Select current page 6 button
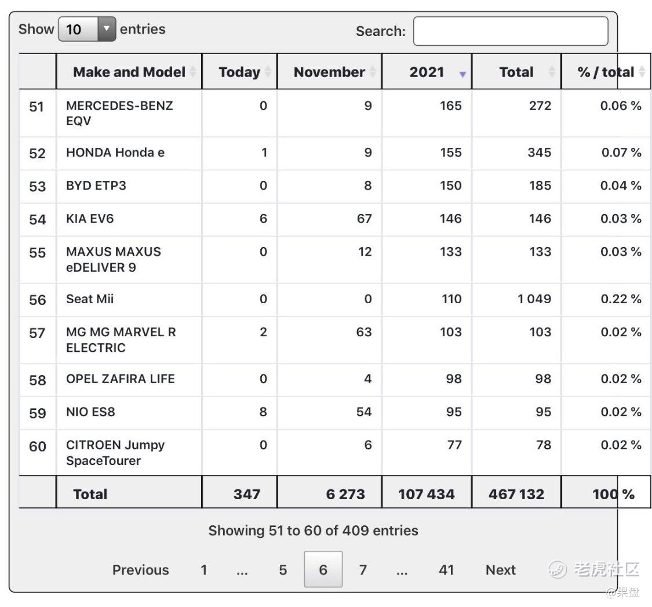Viewport: 652px width, 607px height. (x=323, y=569)
